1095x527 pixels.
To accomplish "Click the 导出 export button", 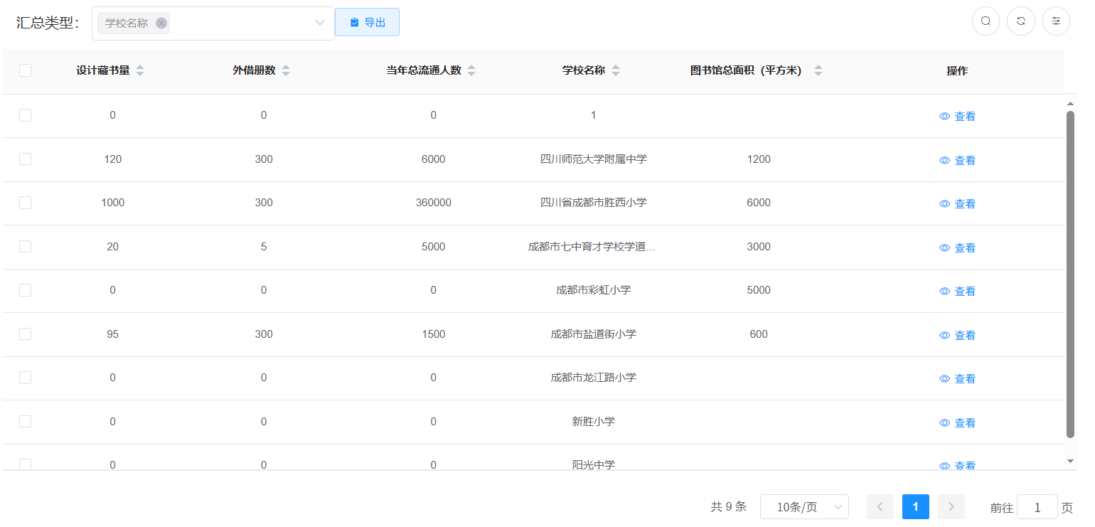I will click(x=367, y=23).
